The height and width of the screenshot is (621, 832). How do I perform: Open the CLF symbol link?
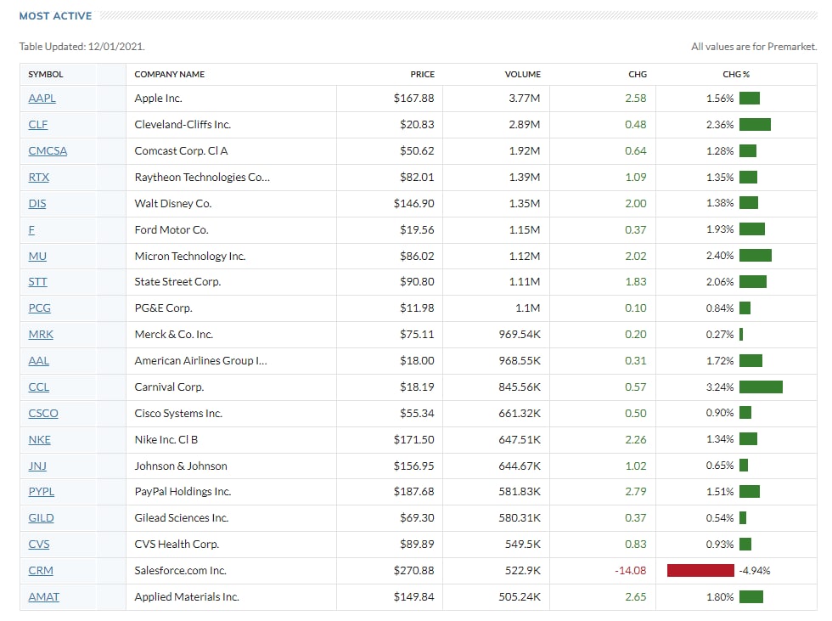pyautogui.click(x=37, y=124)
